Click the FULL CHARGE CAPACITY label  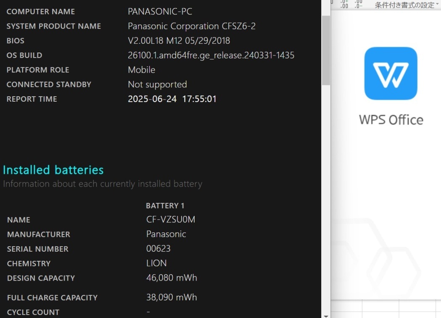pos(52,297)
